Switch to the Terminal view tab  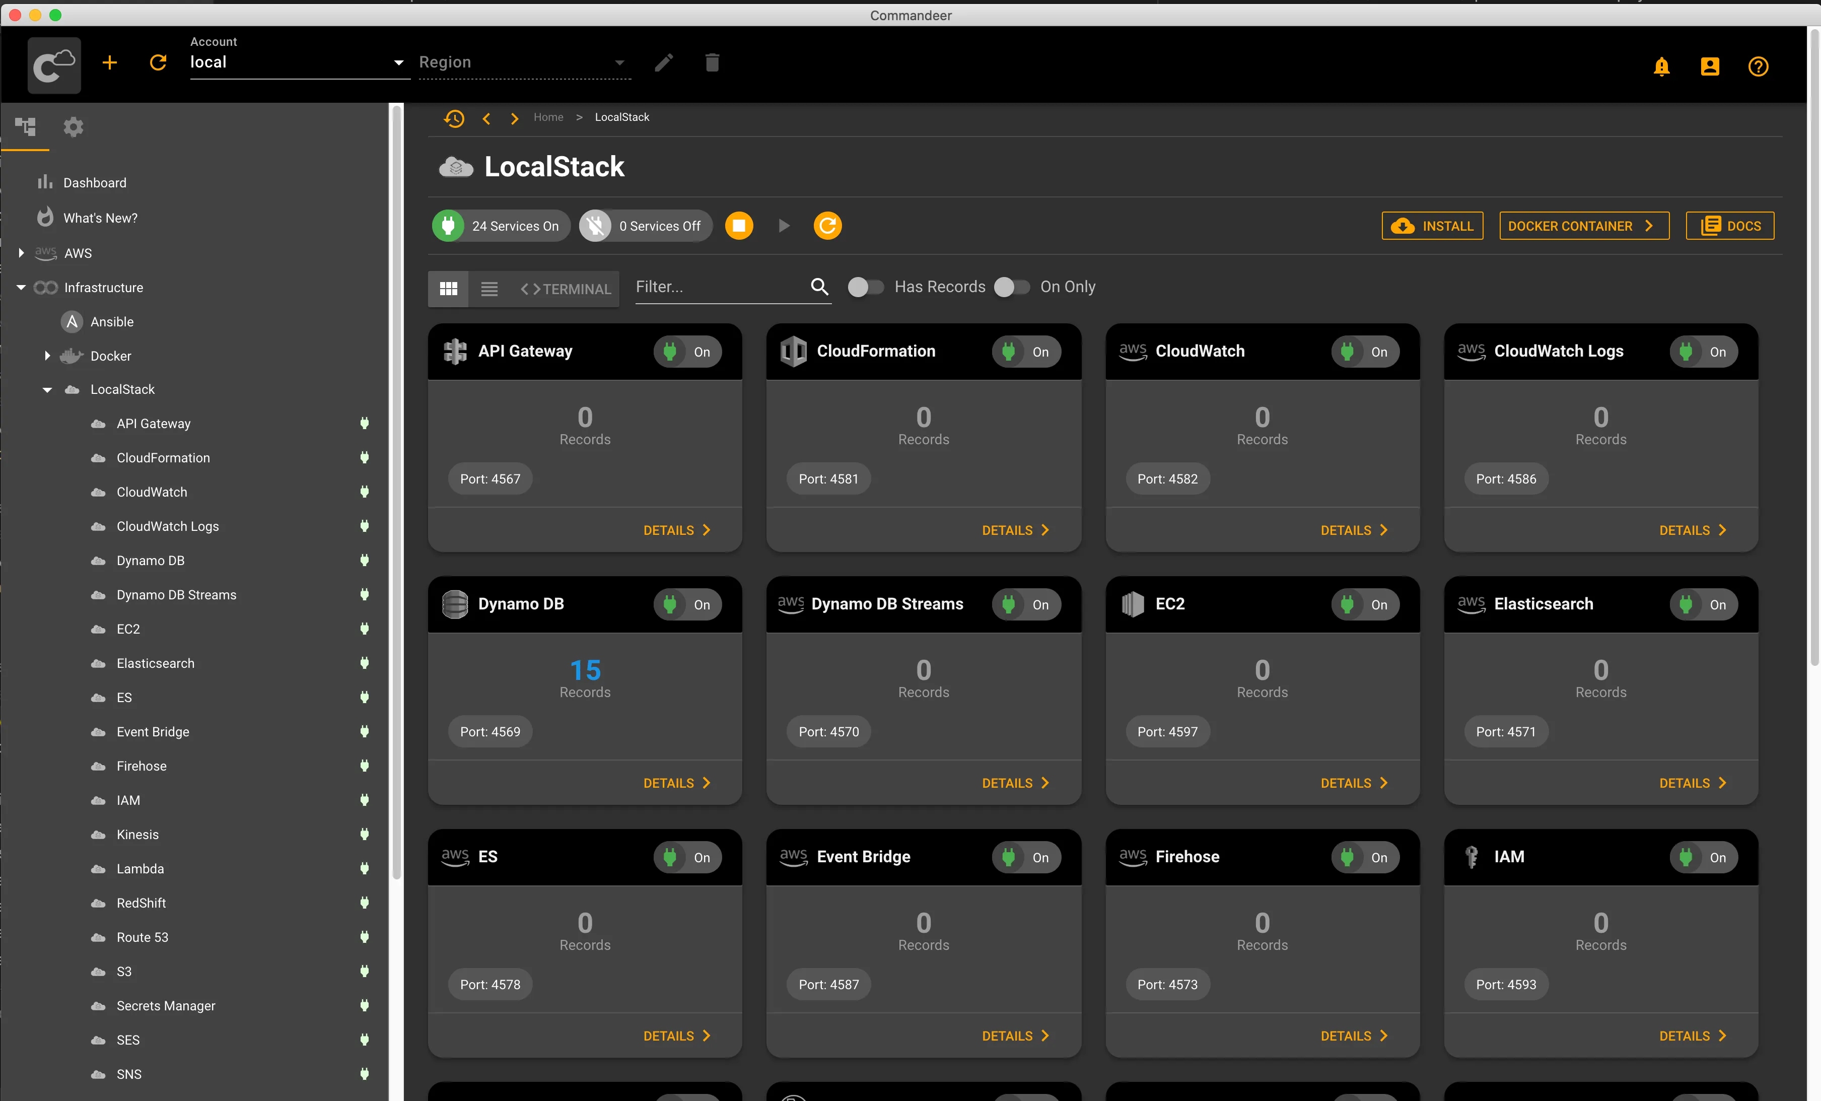(566, 289)
